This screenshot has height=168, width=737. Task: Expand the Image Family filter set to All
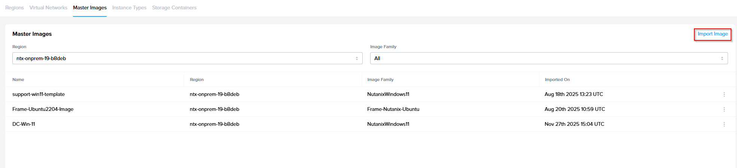(x=548, y=58)
